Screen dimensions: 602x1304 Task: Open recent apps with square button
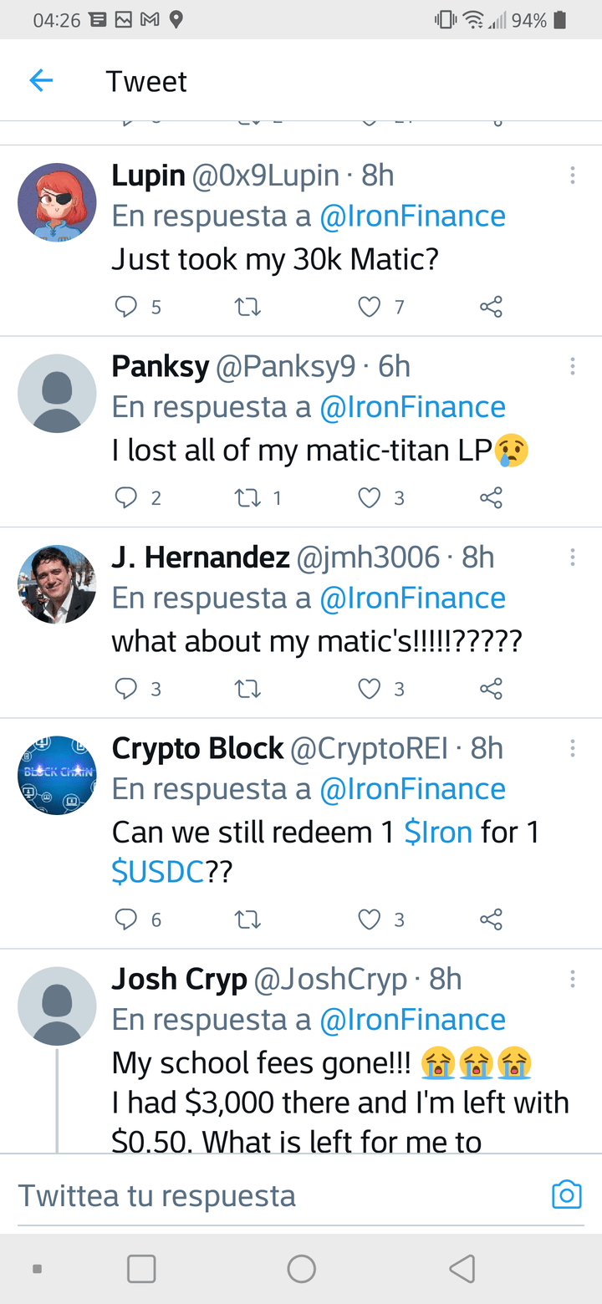[141, 1269]
